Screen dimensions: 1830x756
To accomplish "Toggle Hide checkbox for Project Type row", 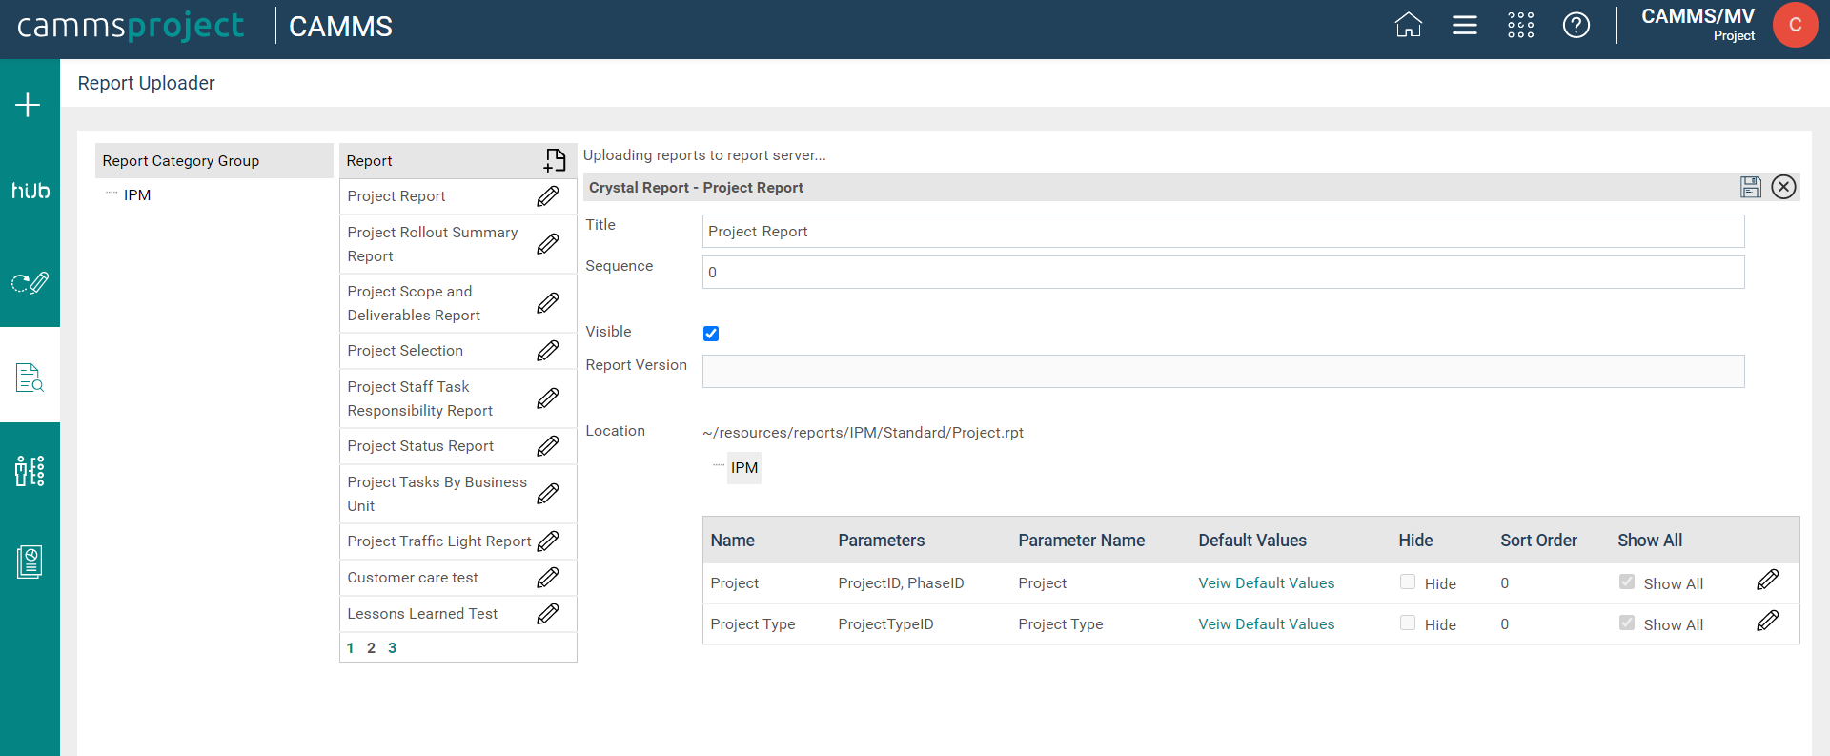I will pyautogui.click(x=1408, y=623).
